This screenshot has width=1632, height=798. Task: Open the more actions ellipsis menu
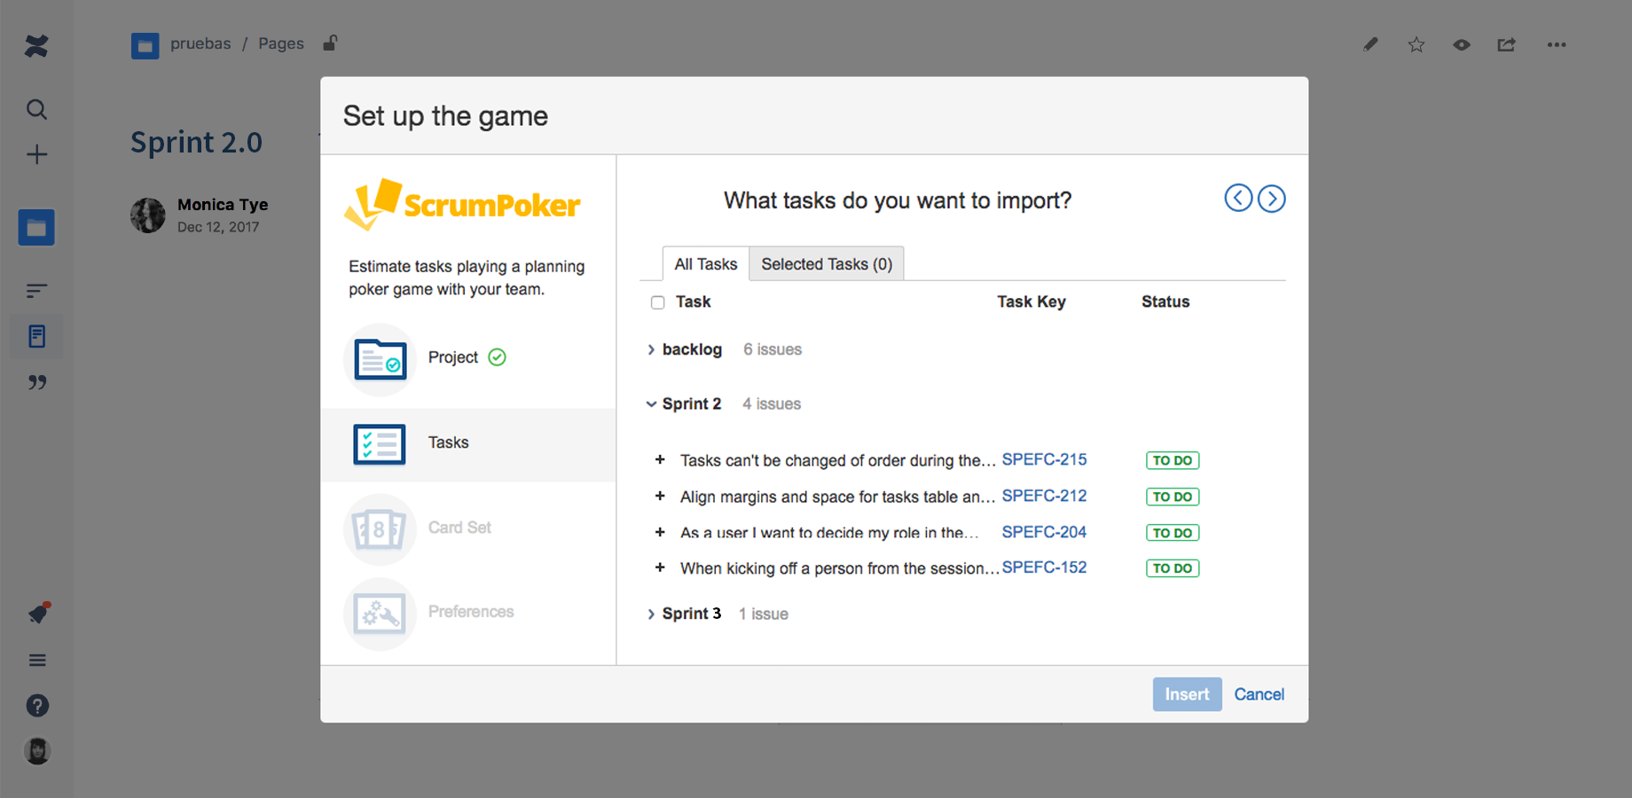pos(1557,44)
